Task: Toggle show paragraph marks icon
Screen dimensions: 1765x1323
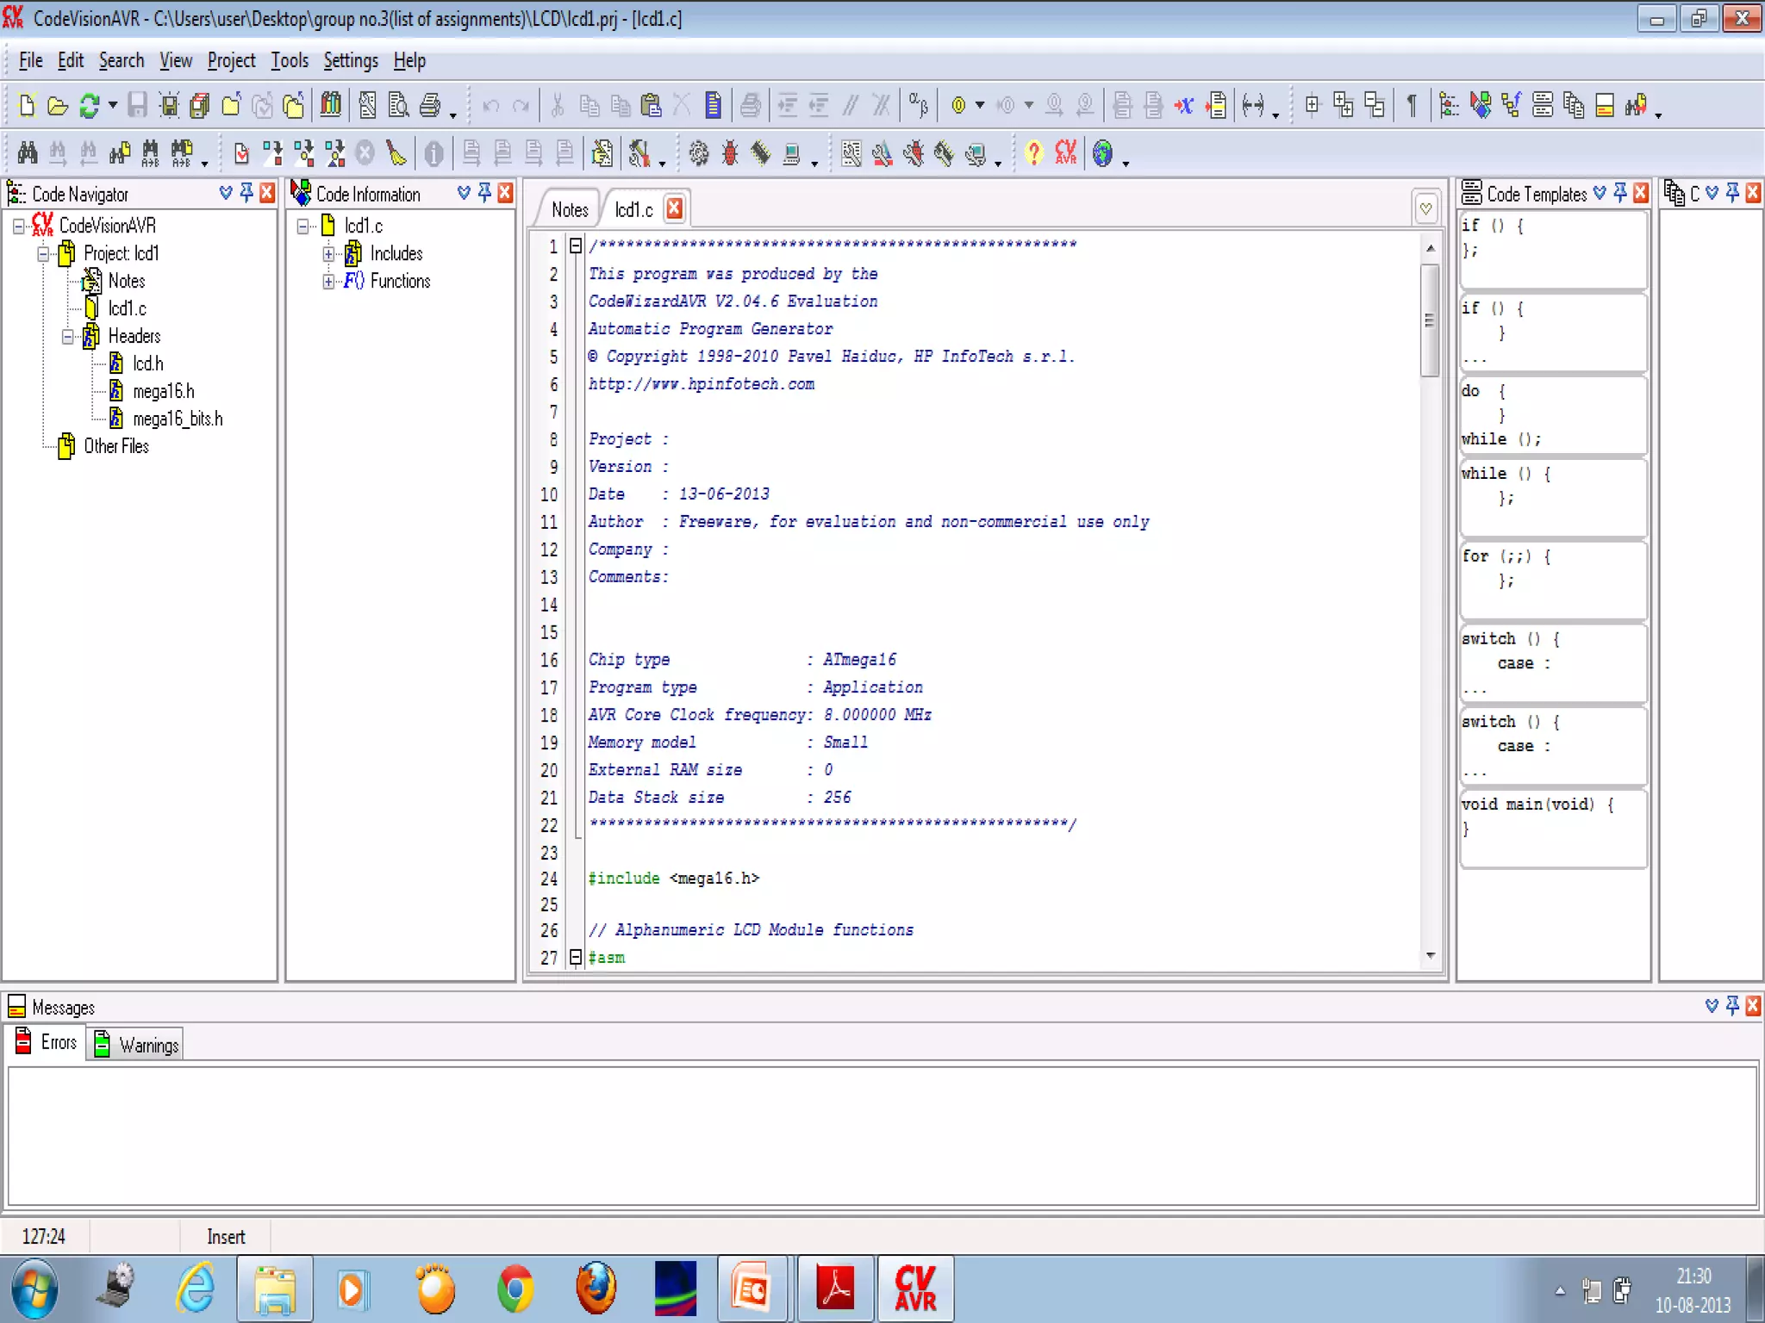Action: (x=1411, y=105)
